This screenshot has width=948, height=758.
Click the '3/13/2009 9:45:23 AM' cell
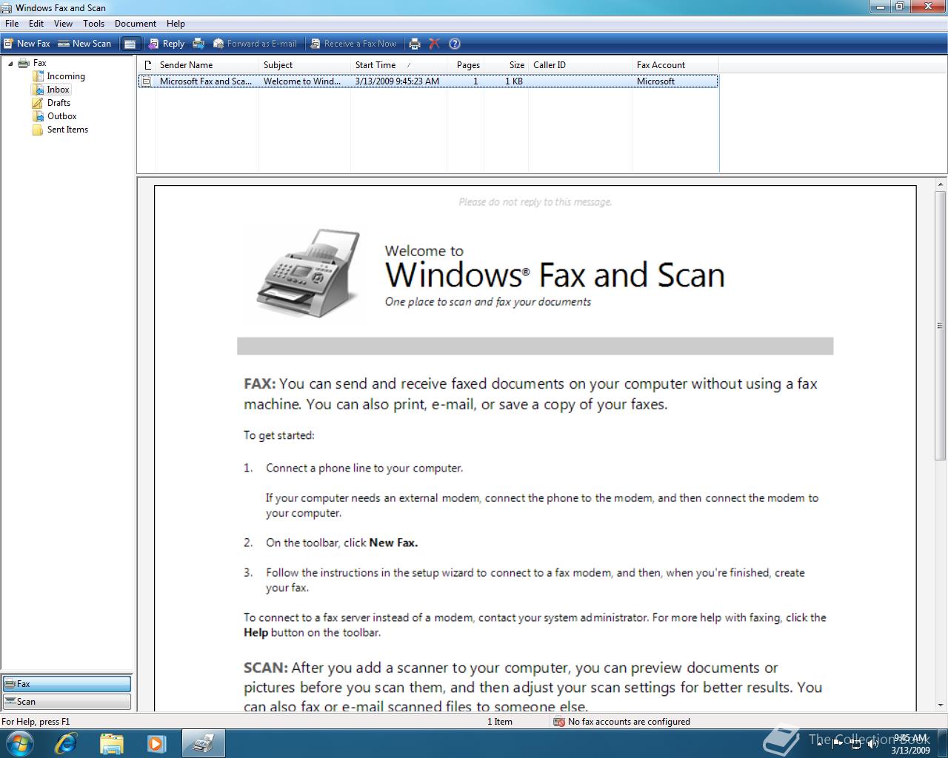pyautogui.click(x=397, y=81)
